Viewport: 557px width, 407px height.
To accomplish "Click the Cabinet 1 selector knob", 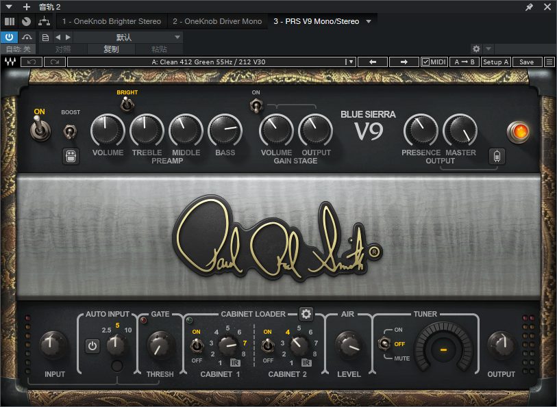I will click(x=227, y=345).
